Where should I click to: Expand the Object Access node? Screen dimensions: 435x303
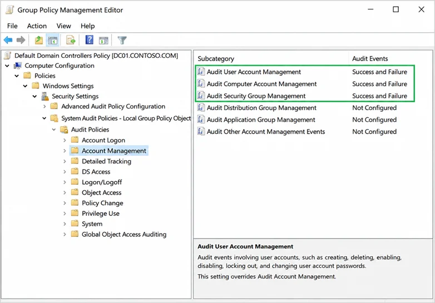(x=65, y=193)
